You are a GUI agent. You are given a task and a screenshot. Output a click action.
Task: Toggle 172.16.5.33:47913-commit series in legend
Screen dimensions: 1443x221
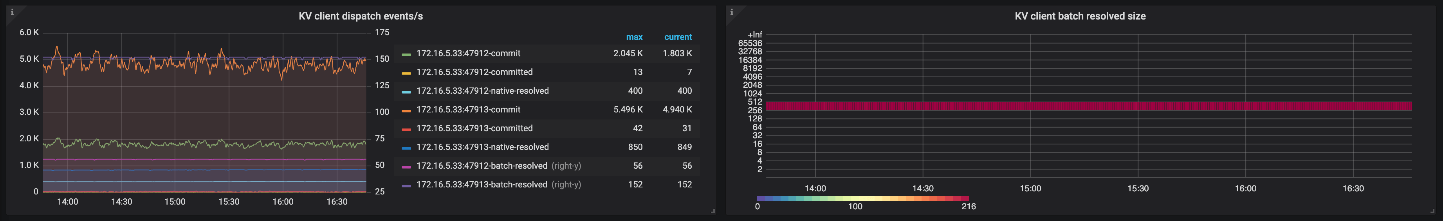(468, 109)
